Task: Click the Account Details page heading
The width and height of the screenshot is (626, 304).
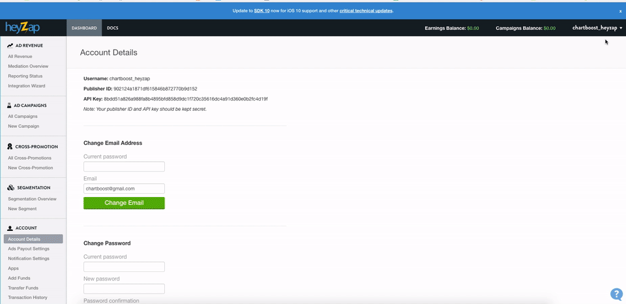Action: 109,53
